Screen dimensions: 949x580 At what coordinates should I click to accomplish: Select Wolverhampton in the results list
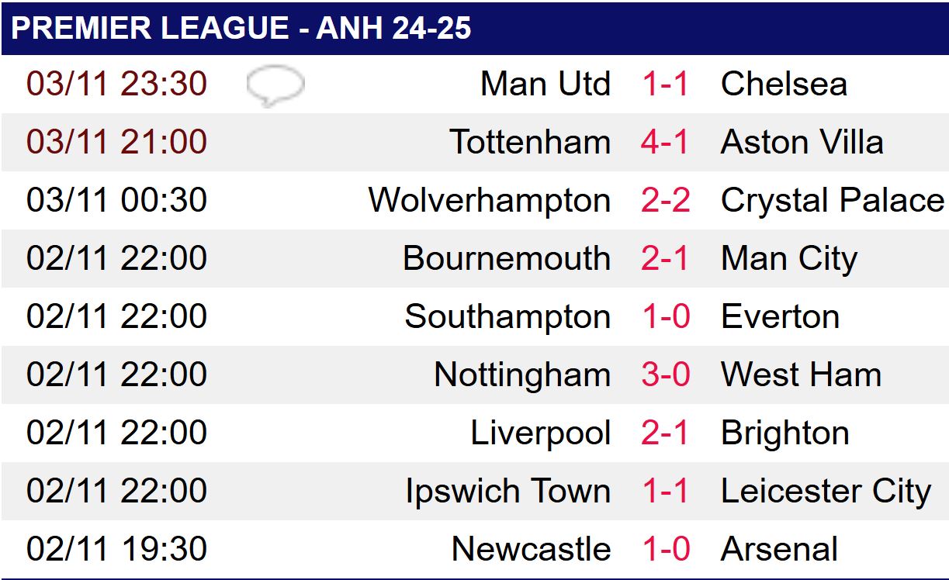(490, 200)
